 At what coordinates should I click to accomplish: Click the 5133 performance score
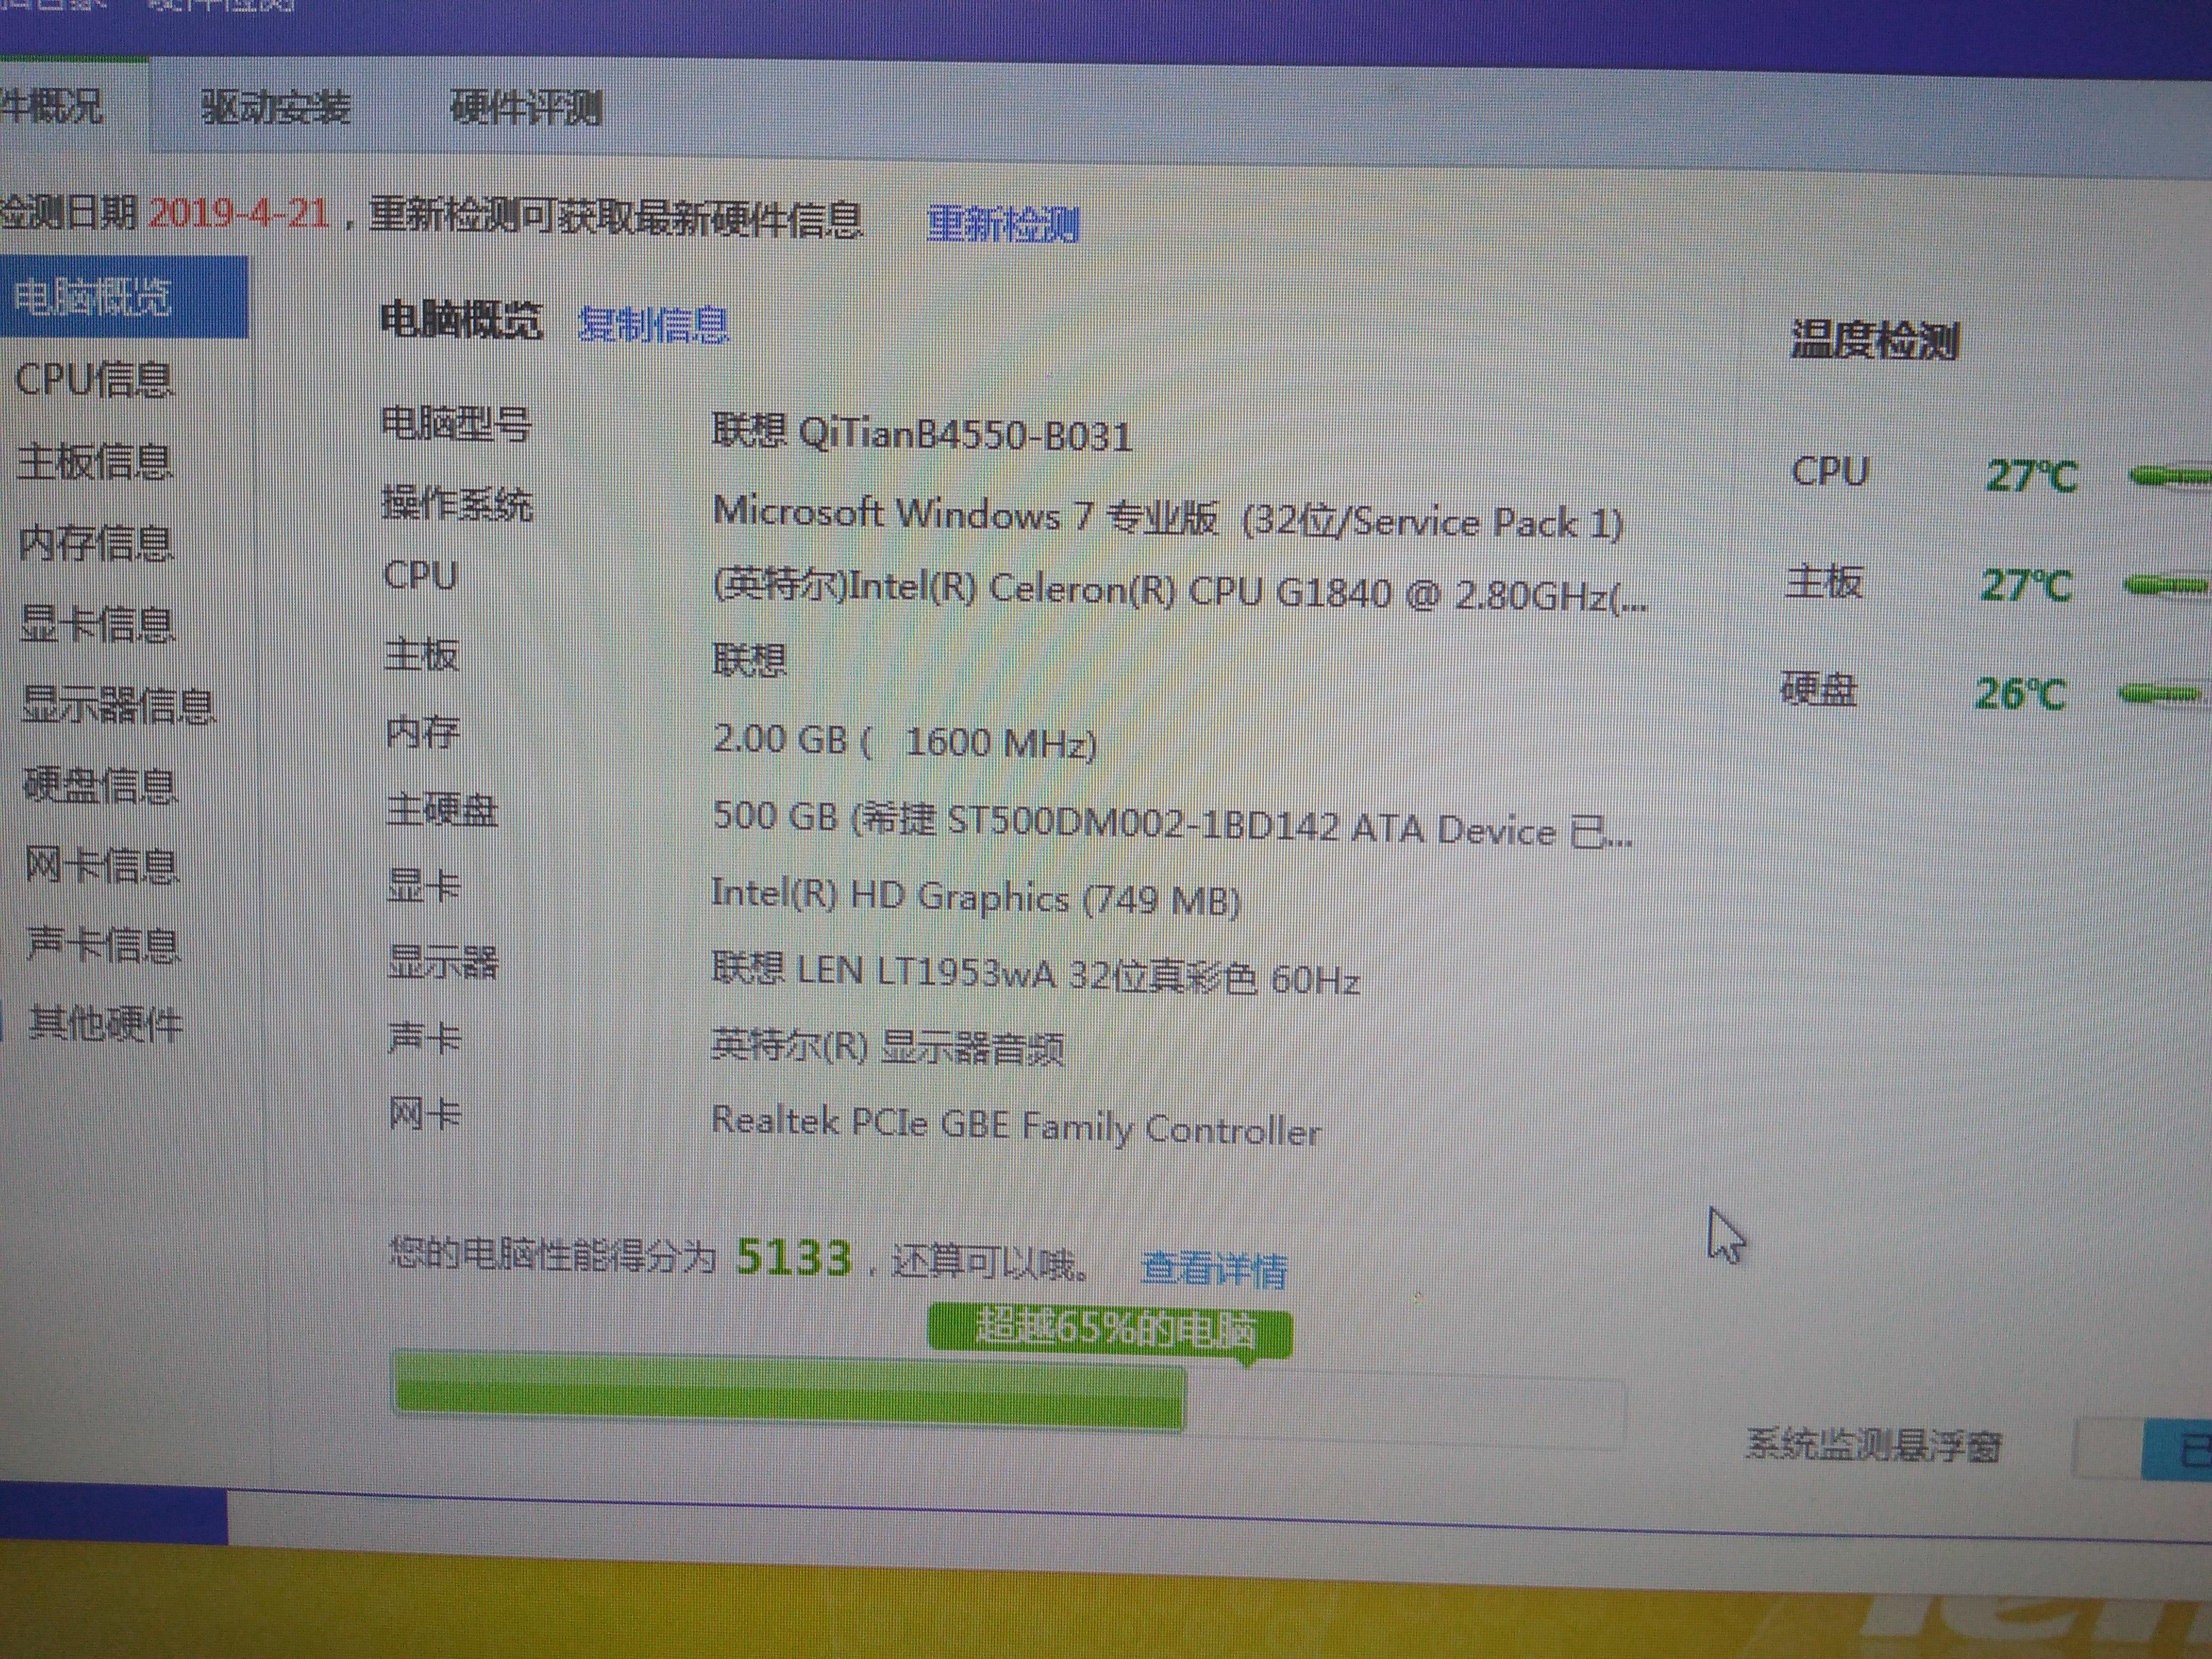pyautogui.click(x=794, y=1257)
